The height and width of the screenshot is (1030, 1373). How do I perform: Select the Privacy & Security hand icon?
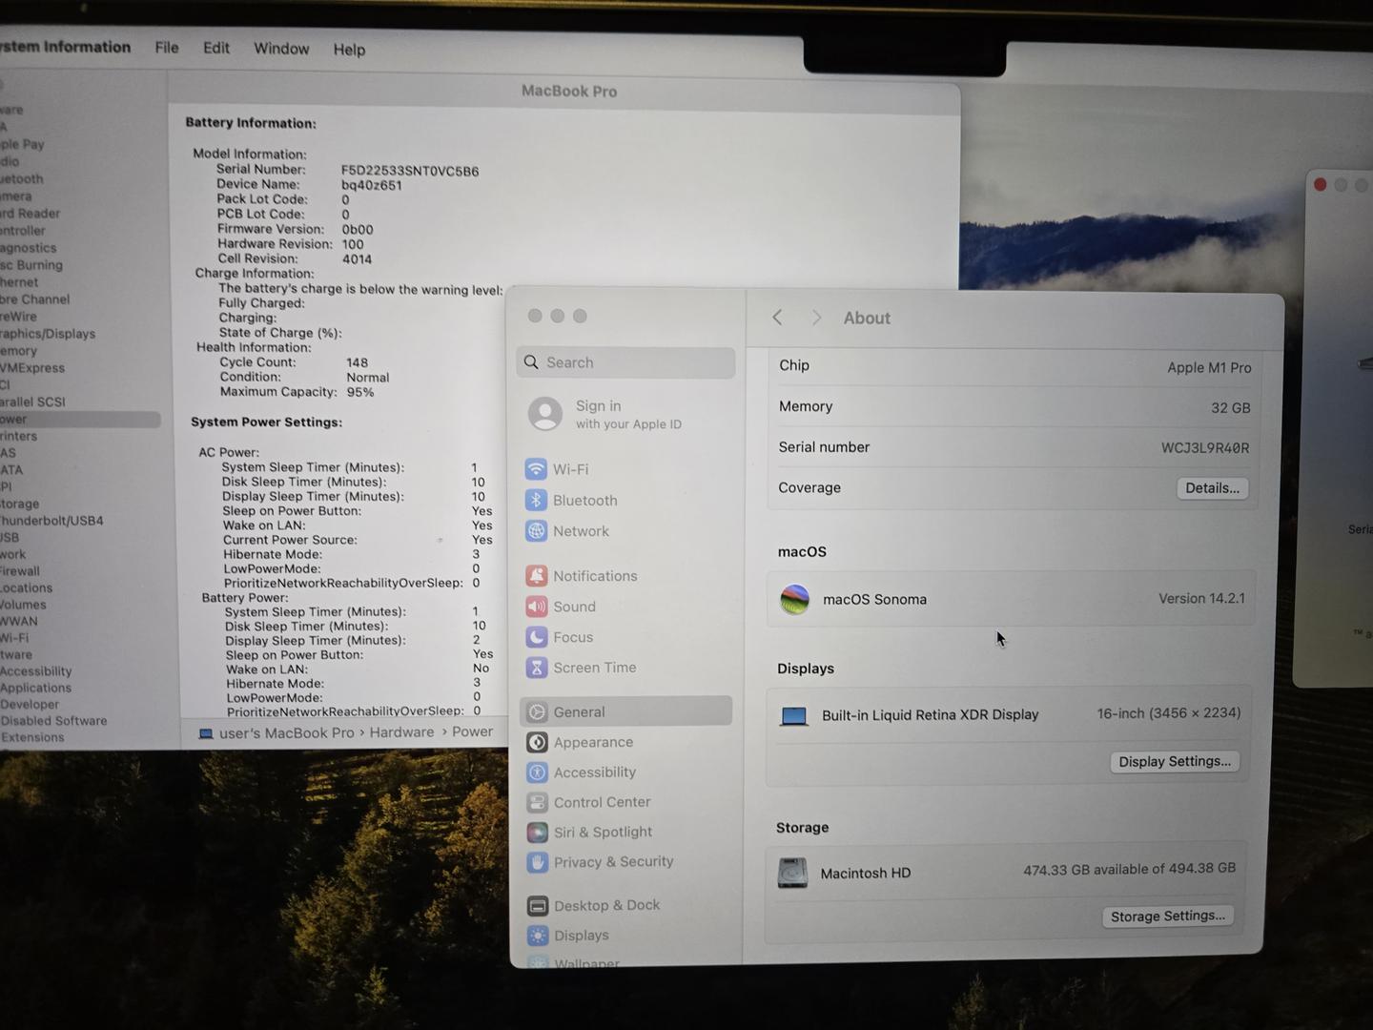click(x=538, y=862)
